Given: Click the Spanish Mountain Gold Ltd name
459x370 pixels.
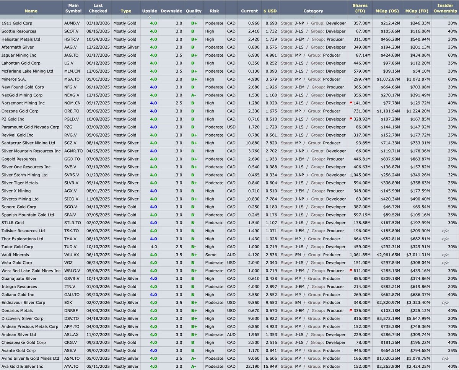Looking at the screenshot, I should (x=28, y=215).
